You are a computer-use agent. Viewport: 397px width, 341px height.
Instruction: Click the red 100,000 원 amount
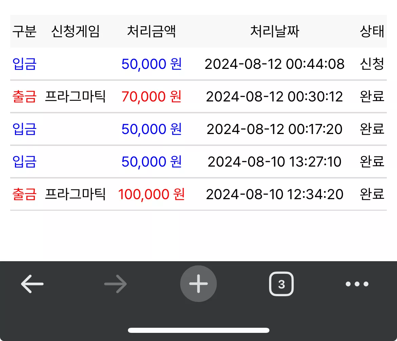[x=151, y=194]
